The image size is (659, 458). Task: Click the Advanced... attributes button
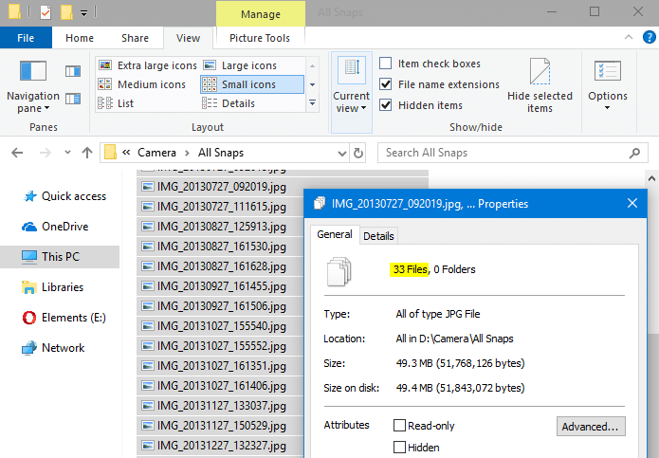point(591,427)
